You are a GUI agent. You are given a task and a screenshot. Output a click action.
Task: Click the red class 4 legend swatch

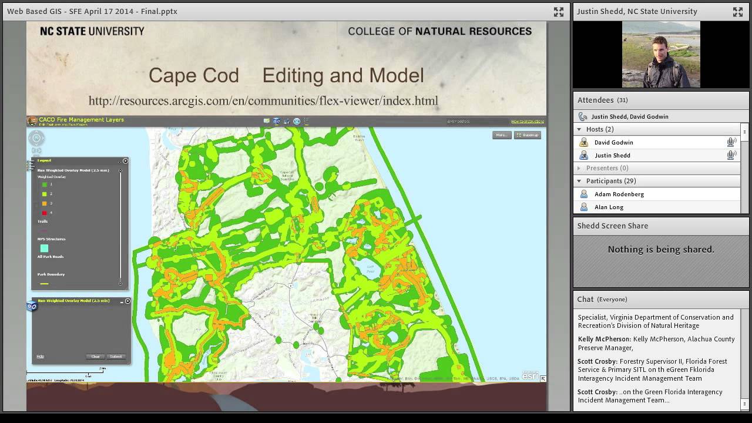[x=45, y=213]
